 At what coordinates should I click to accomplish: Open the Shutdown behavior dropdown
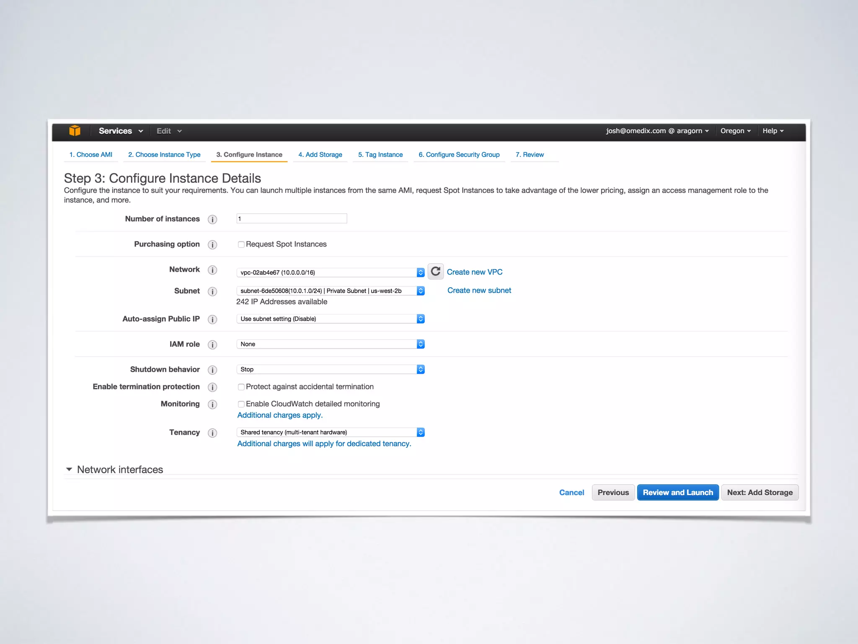click(x=330, y=369)
